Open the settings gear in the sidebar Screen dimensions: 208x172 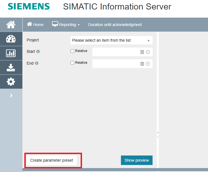click(x=11, y=82)
